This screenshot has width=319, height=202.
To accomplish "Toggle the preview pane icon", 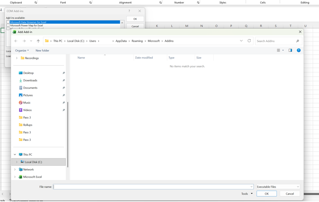I will coord(290,50).
